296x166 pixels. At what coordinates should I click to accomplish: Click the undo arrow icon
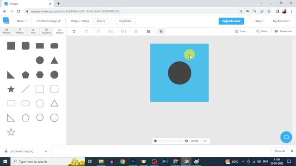click(x=74, y=31)
